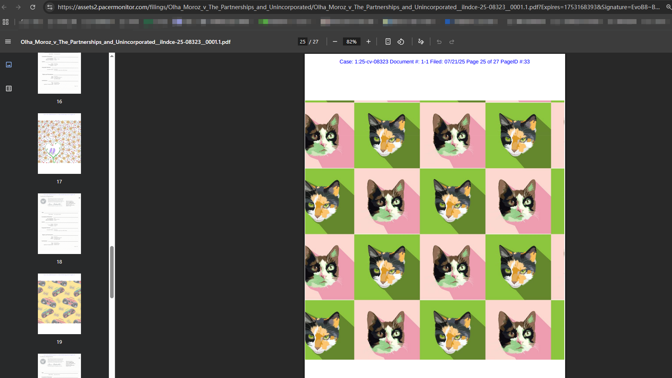Rotate the document counterclockwise
672x378 pixels.
coord(401,41)
